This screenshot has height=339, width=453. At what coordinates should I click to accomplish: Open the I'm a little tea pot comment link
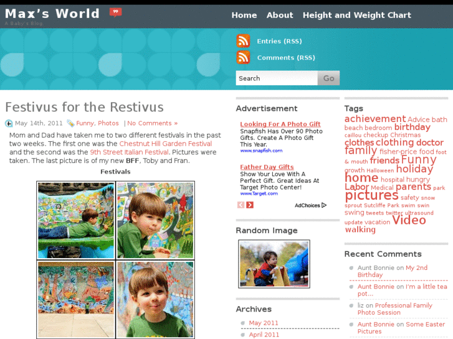402,290
